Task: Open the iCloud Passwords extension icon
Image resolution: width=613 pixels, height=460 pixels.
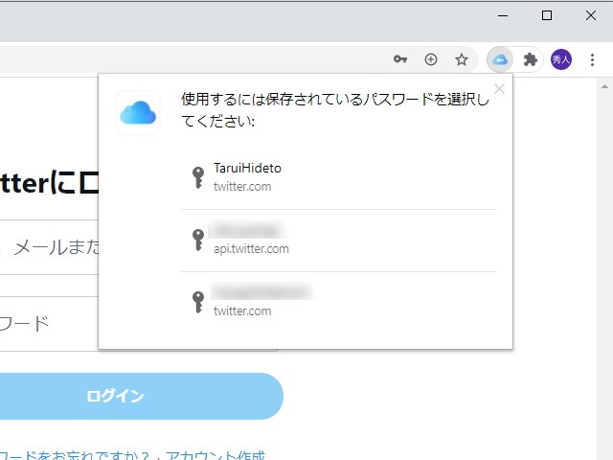Action: coord(500,59)
